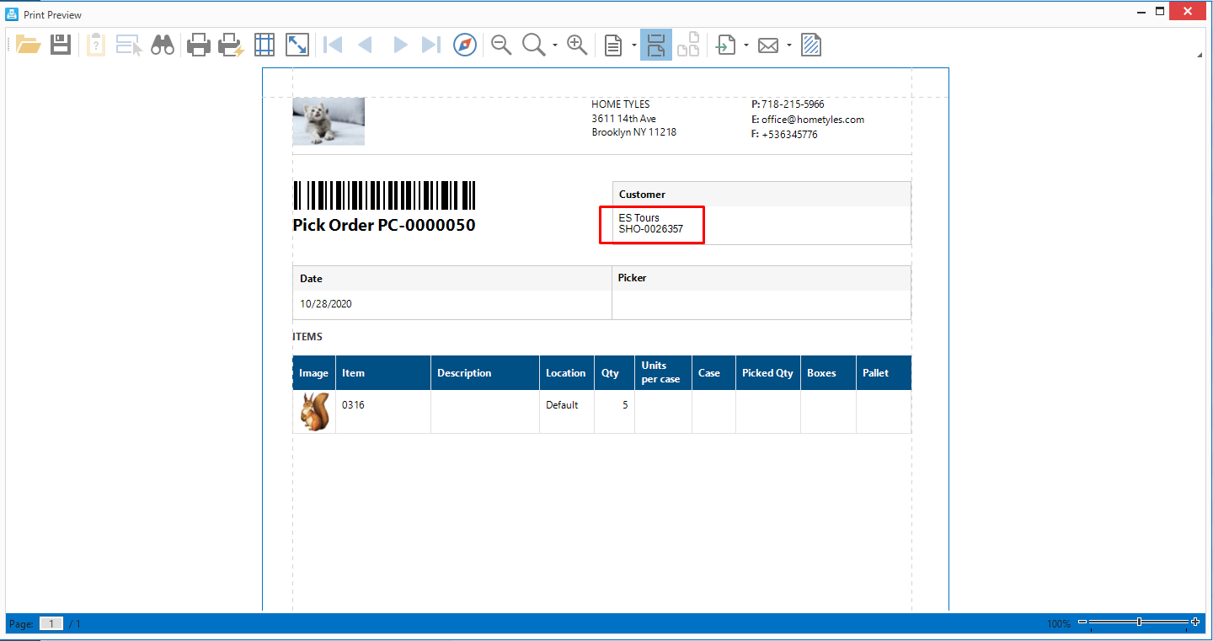
Task: Click the customer name "ES Tours"
Action: 639,218
